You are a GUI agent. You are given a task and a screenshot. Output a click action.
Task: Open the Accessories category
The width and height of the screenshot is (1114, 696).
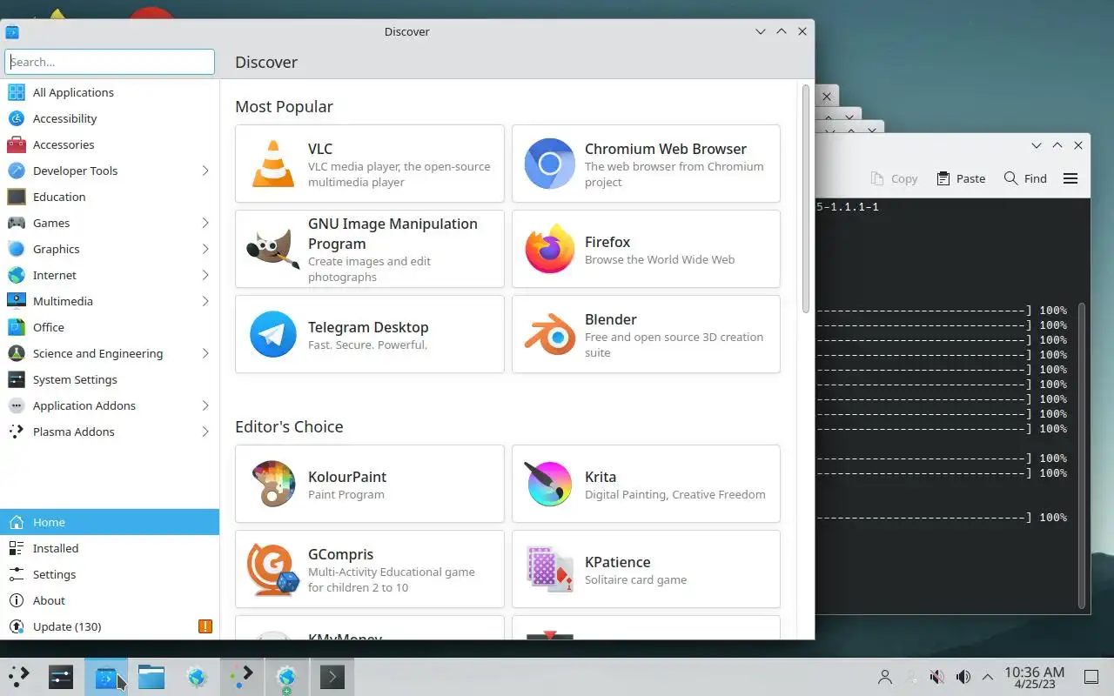coord(110,144)
